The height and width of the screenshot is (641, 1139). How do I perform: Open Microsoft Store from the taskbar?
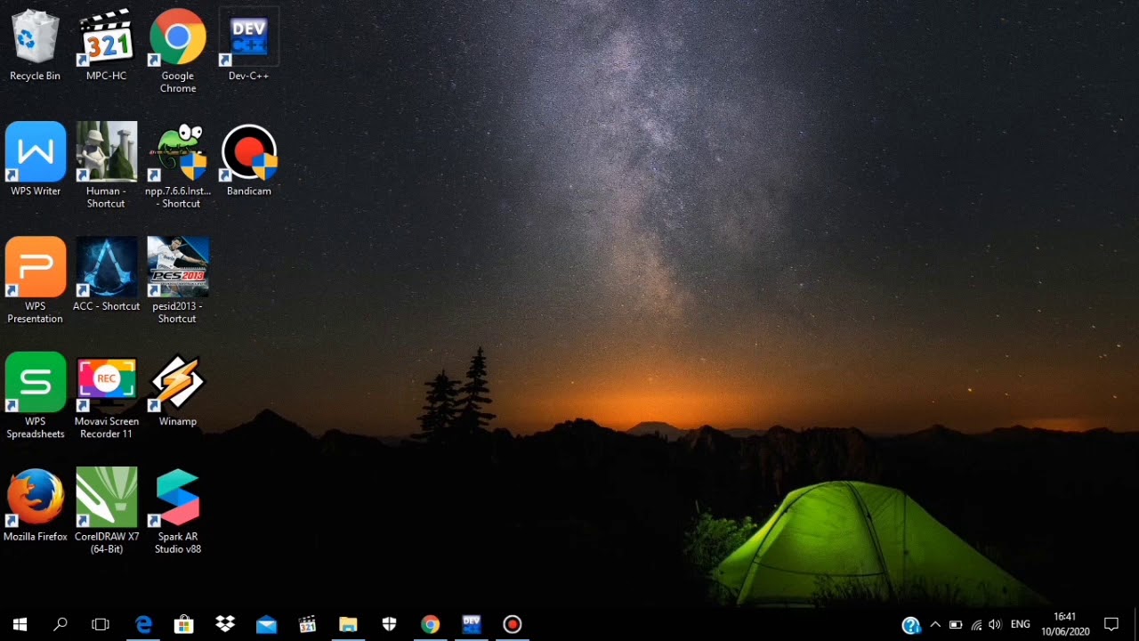184,624
